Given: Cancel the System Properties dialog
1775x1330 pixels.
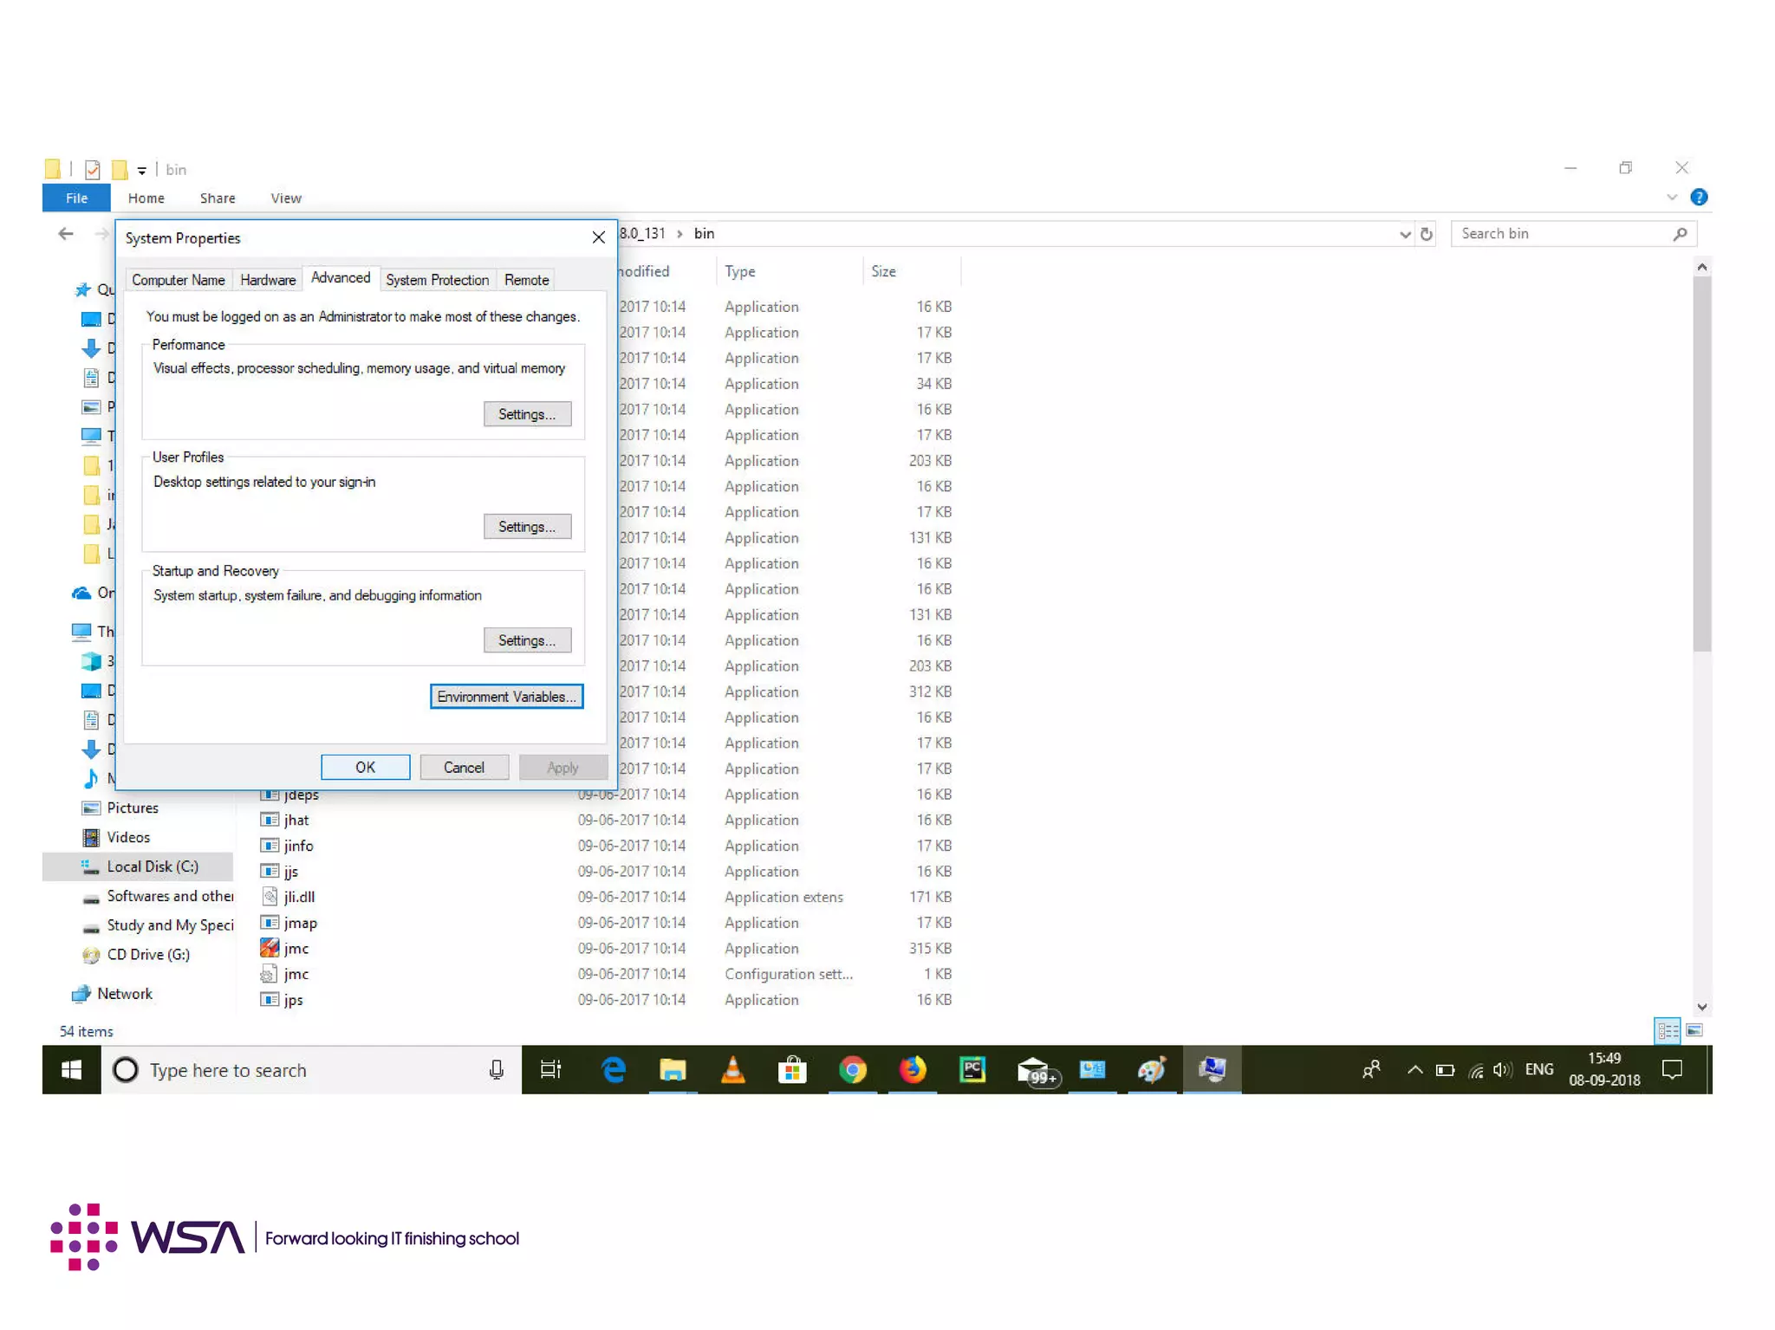Looking at the screenshot, I should 464,768.
